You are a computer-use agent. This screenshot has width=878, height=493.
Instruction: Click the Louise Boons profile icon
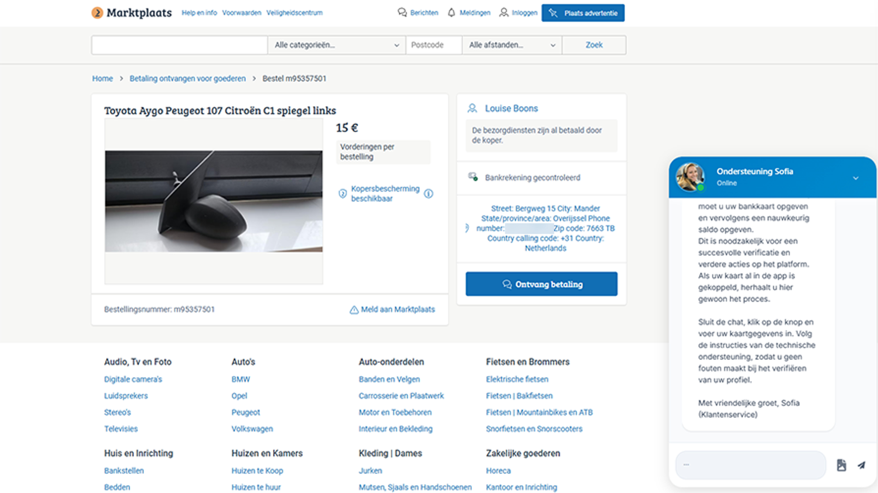pyautogui.click(x=472, y=108)
